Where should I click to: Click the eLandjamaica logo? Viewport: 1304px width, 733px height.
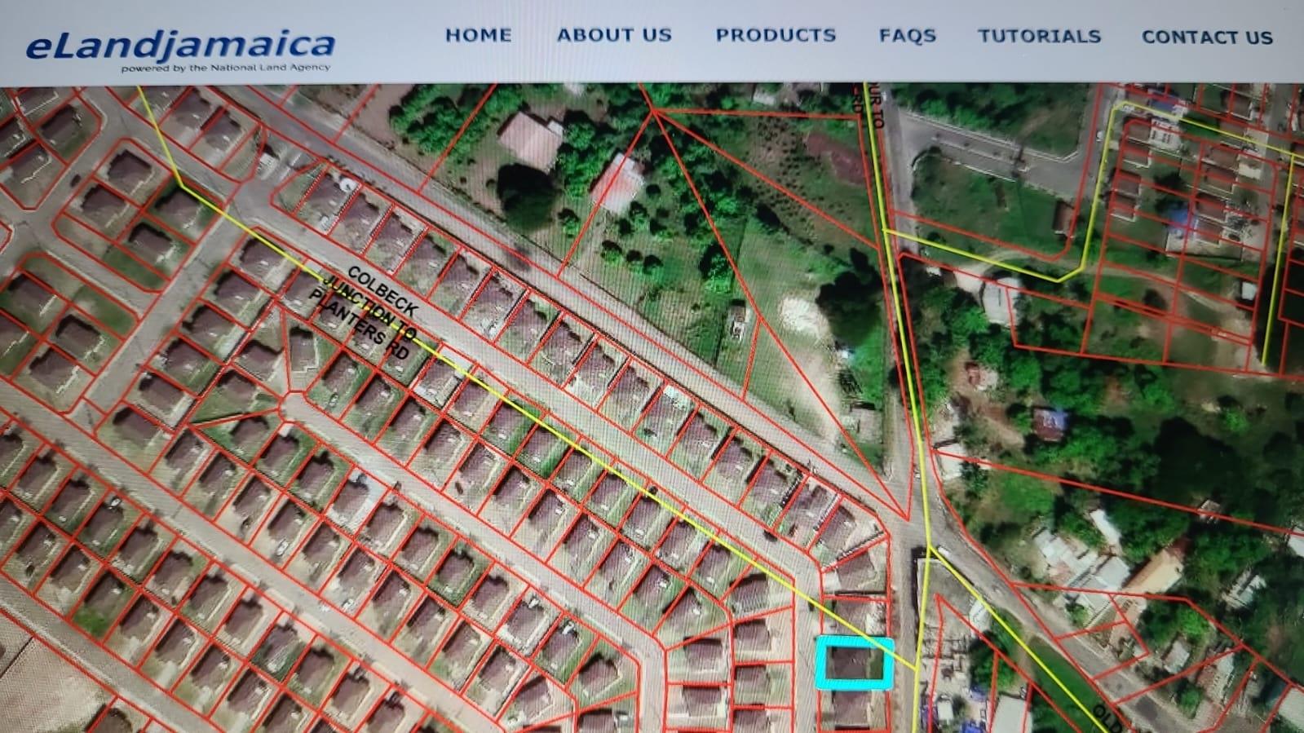pyautogui.click(x=180, y=50)
